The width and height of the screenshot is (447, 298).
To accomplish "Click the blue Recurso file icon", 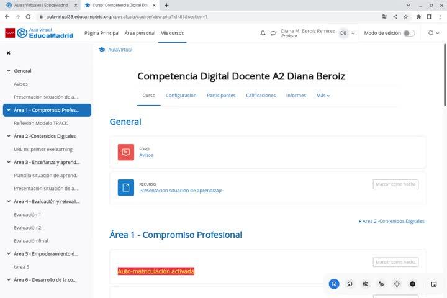I will coord(125,187).
